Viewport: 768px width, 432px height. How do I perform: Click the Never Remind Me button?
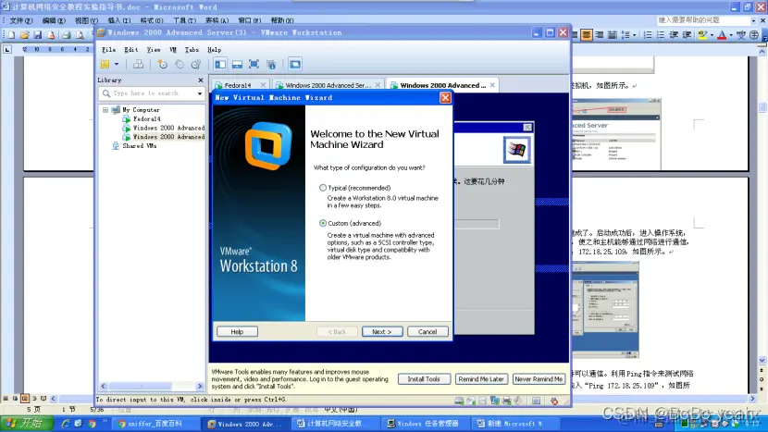(x=539, y=379)
